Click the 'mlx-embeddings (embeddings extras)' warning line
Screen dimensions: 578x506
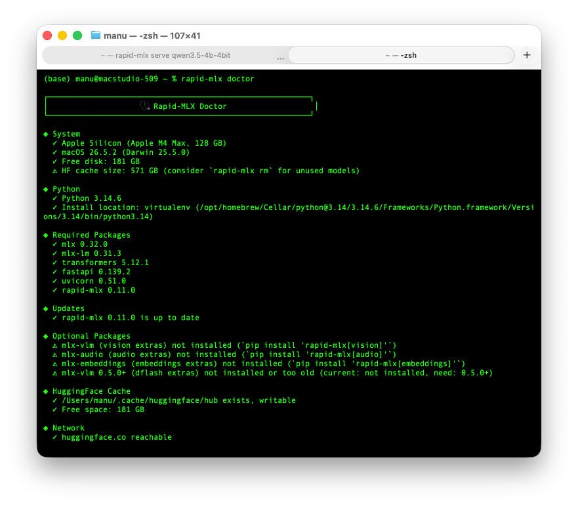(x=263, y=364)
